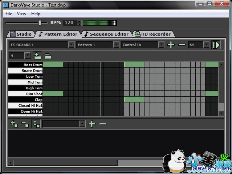
Task: Click the Rim Shot note at pattern start
Action: (53, 94)
